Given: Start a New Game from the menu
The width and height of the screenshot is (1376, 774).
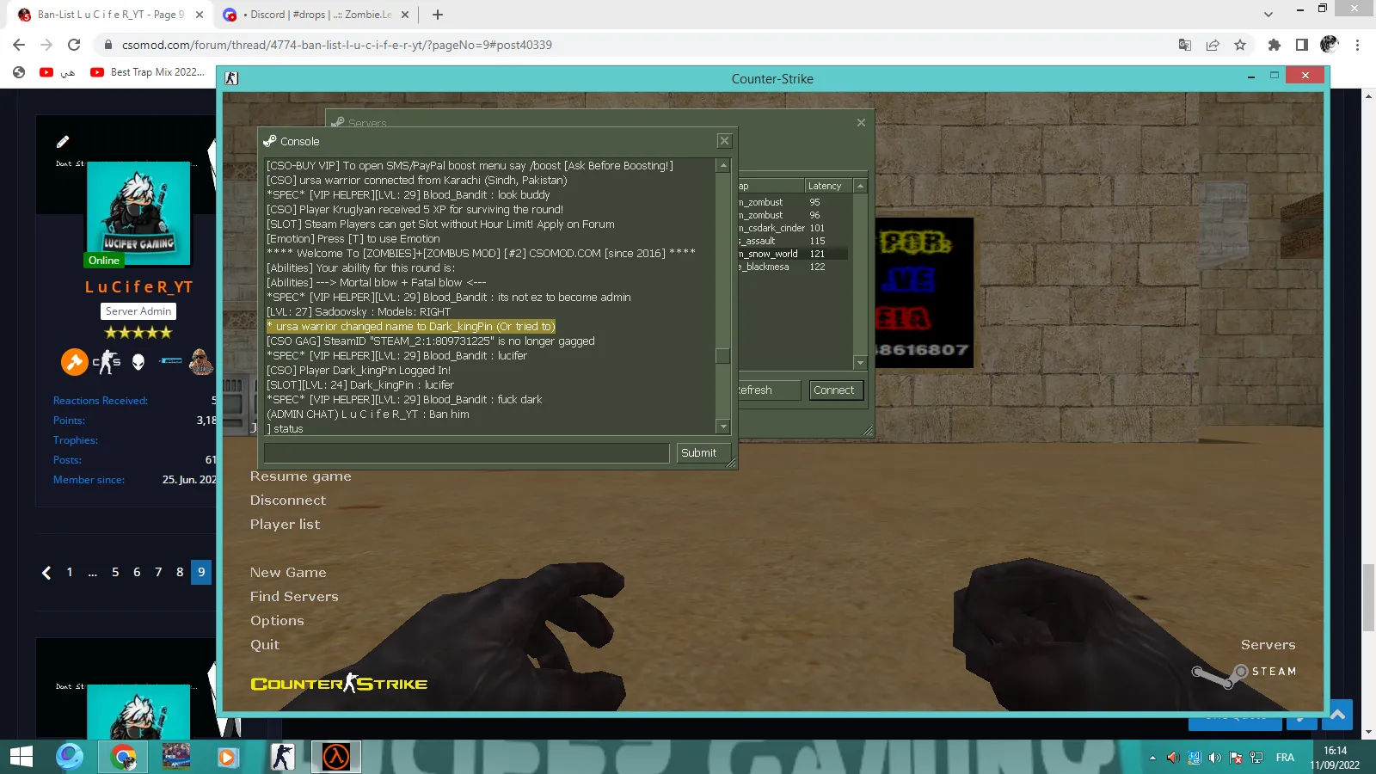Looking at the screenshot, I should click(288, 573).
